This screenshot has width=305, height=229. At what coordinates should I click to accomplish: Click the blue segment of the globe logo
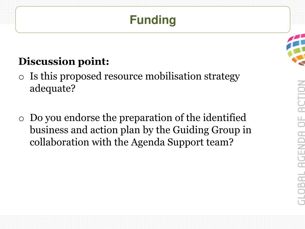(296, 44)
